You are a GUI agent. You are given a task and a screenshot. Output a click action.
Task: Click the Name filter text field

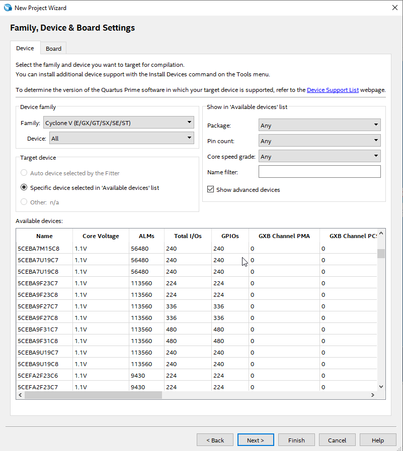(x=319, y=172)
